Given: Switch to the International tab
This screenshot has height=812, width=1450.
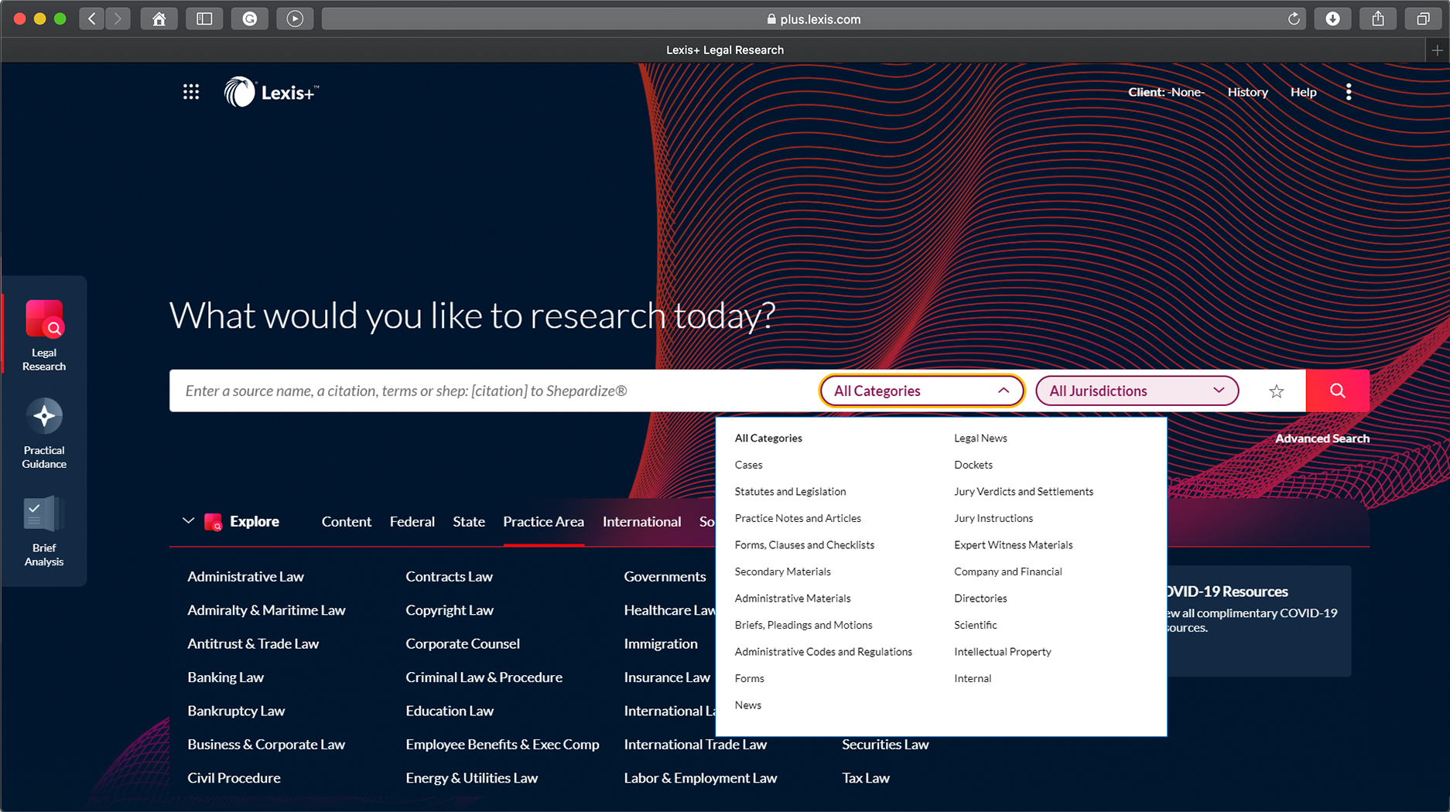Looking at the screenshot, I should coord(641,522).
